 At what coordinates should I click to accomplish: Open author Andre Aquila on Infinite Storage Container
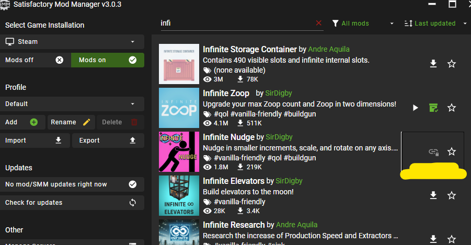tap(329, 49)
